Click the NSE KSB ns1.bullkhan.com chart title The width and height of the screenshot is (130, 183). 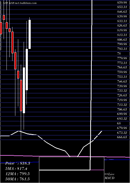pyautogui.click(x=19, y=3)
